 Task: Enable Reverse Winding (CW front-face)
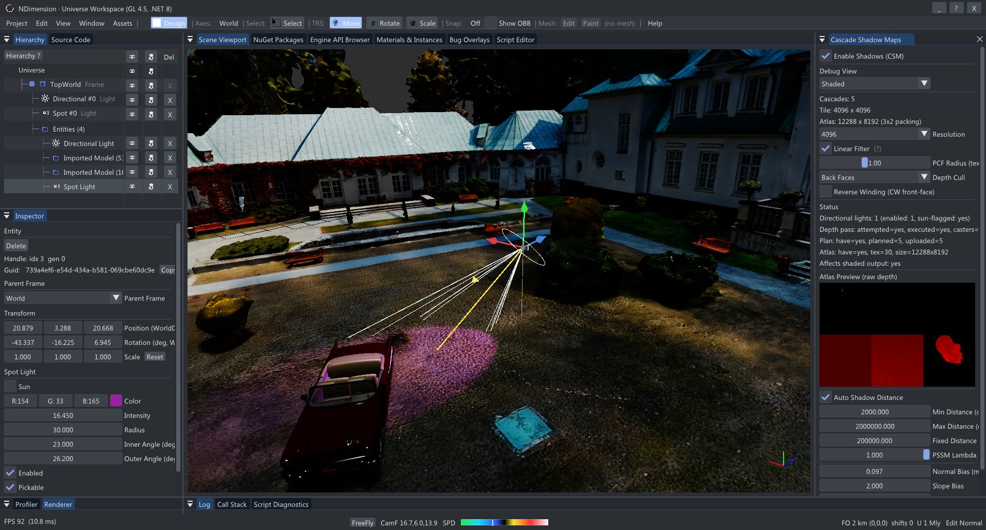coord(826,191)
